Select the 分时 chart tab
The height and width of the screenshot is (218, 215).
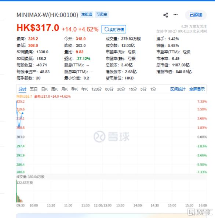click(x=22, y=89)
